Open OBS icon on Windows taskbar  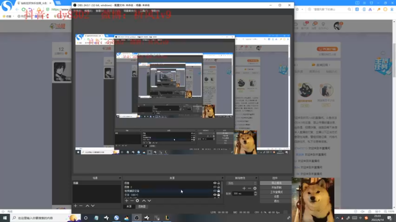point(137,218)
